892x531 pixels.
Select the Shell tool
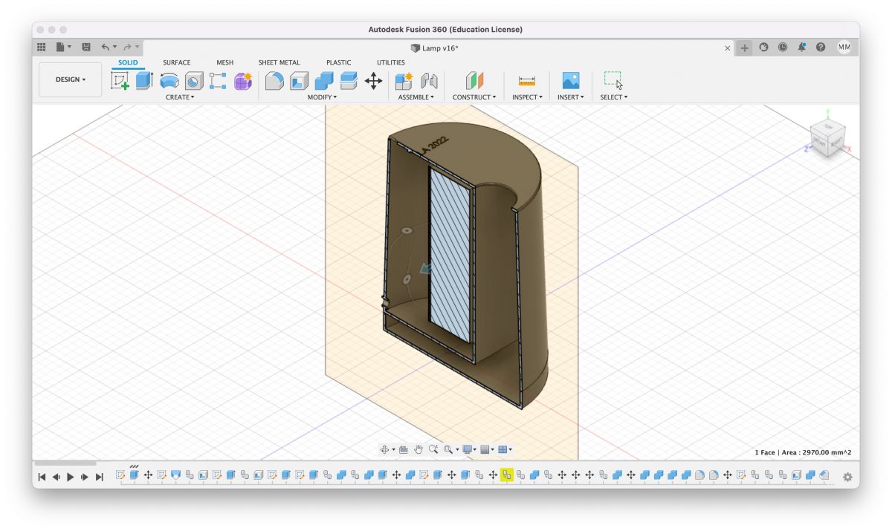[299, 81]
